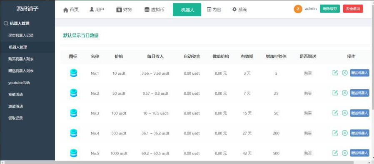Click the 清除缓存 button
This screenshot has height=164, width=374.
tap(330, 9)
